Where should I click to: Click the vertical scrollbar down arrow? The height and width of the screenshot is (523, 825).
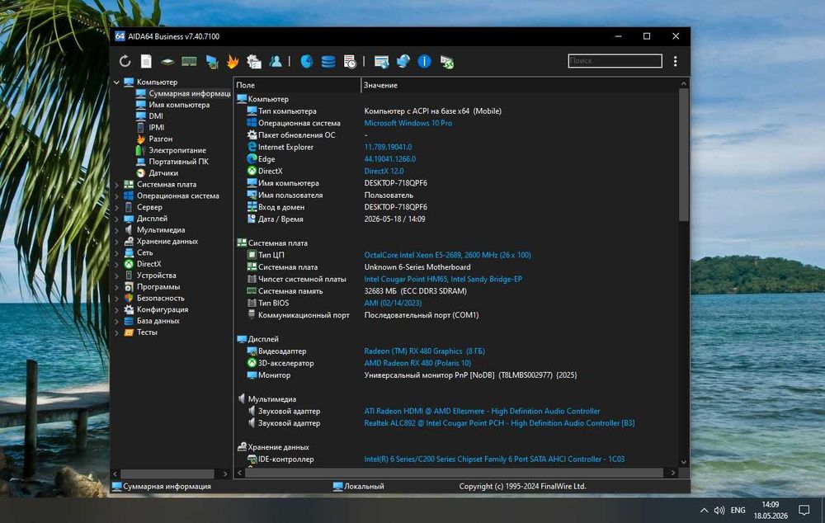pyautogui.click(x=683, y=462)
